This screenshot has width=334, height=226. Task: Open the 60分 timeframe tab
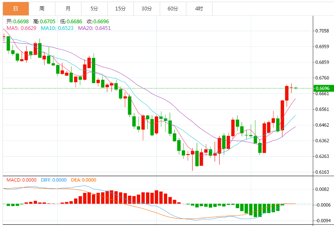tap(173, 9)
